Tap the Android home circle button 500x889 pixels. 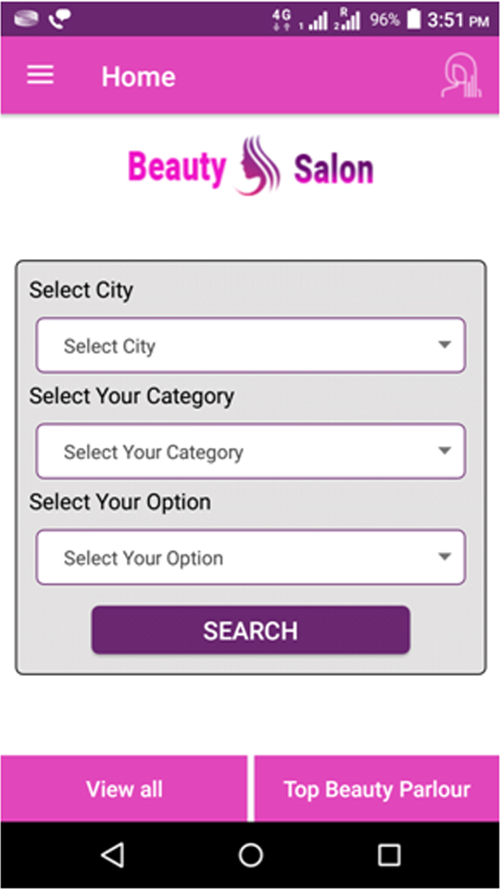[251, 855]
